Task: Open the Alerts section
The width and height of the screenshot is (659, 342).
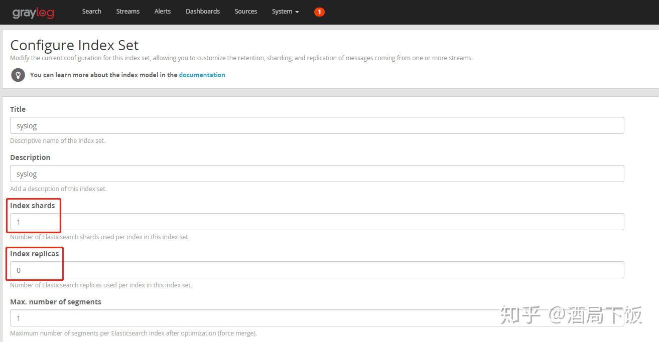Action: tap(162, 11)
